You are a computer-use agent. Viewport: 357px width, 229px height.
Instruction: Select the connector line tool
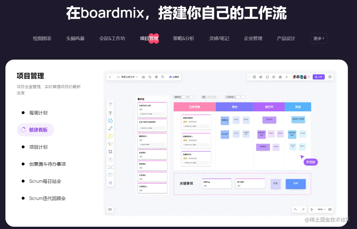[x=110, y=128]
